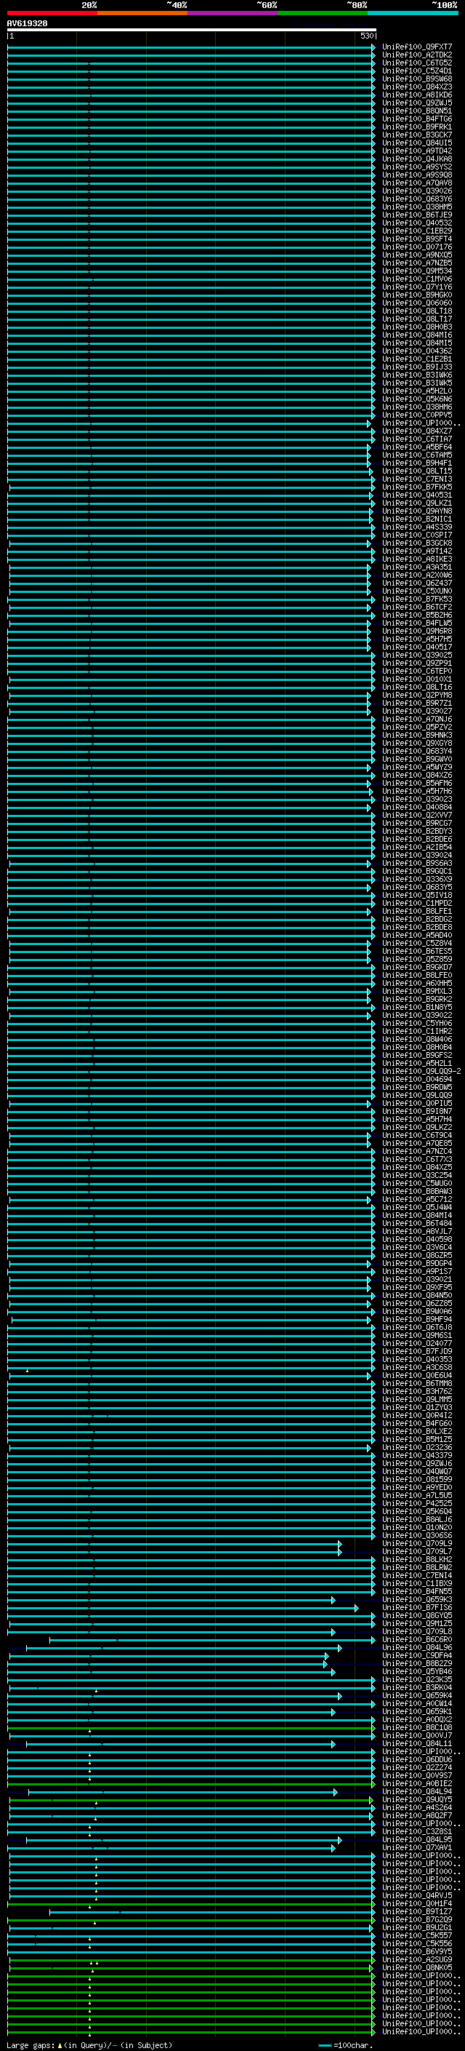The image size is (465, 2051).
Task: Select label UniRef100_Q84UI5
Action: [x=417, y=143]
